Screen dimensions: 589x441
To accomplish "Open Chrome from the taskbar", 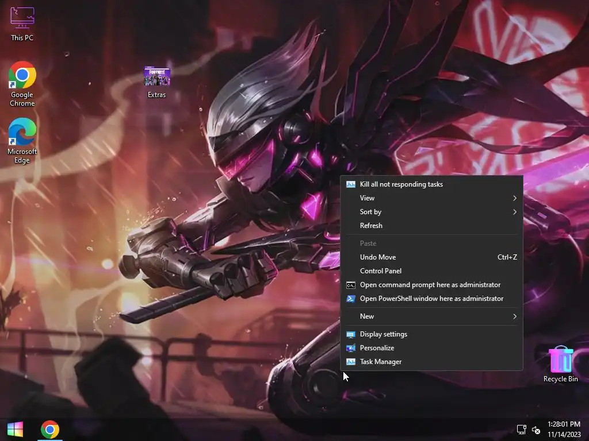I will click(50, 430).
